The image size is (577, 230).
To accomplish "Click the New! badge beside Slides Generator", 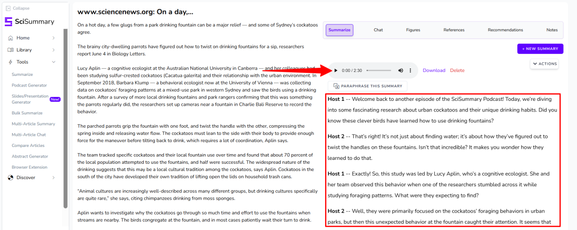I will pyautogui.click(x=55, y=99).
